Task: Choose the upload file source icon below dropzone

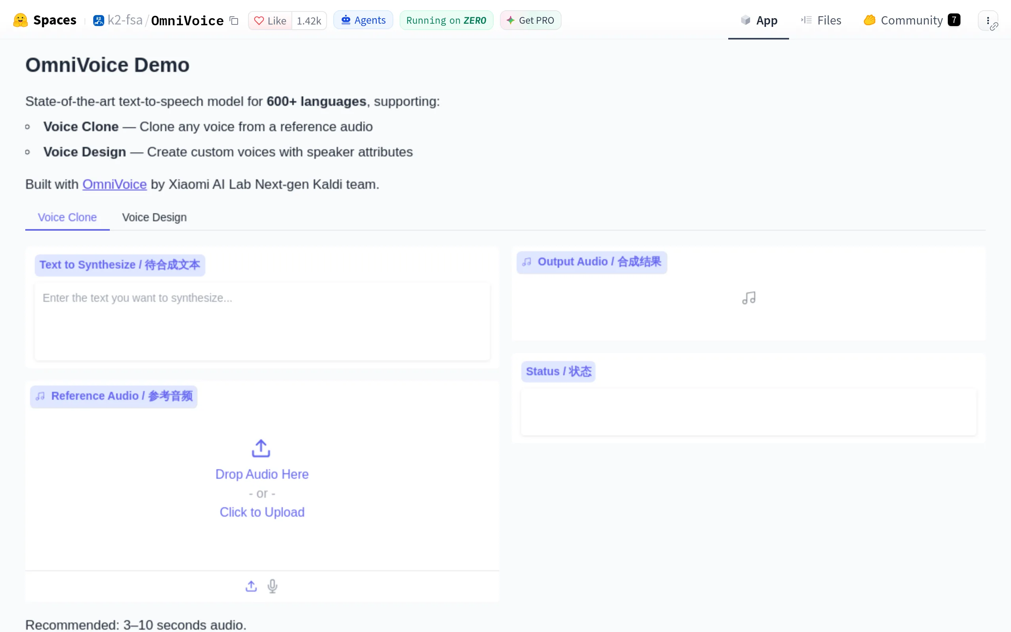Action: 251,586
